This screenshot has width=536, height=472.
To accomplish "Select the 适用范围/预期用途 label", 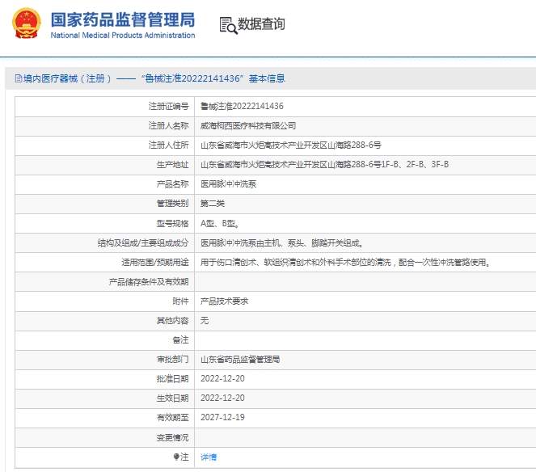I will click(x=155, y=263).
